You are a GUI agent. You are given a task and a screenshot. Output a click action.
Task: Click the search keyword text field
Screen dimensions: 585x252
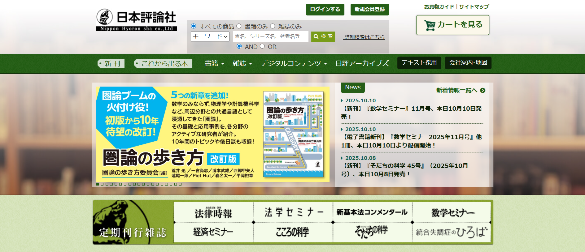click(270, 36)
